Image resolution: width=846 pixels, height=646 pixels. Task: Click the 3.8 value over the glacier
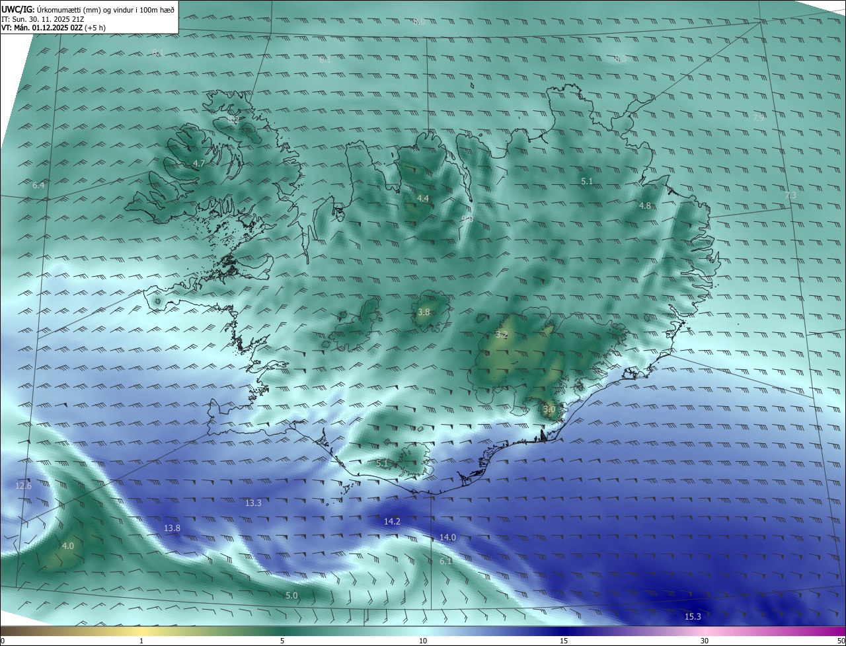[424, 312]
